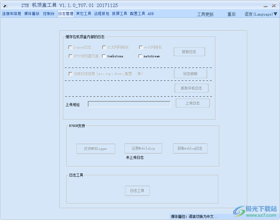
Task: Open the 连接和信息 tab
Action: coord(11,14)
